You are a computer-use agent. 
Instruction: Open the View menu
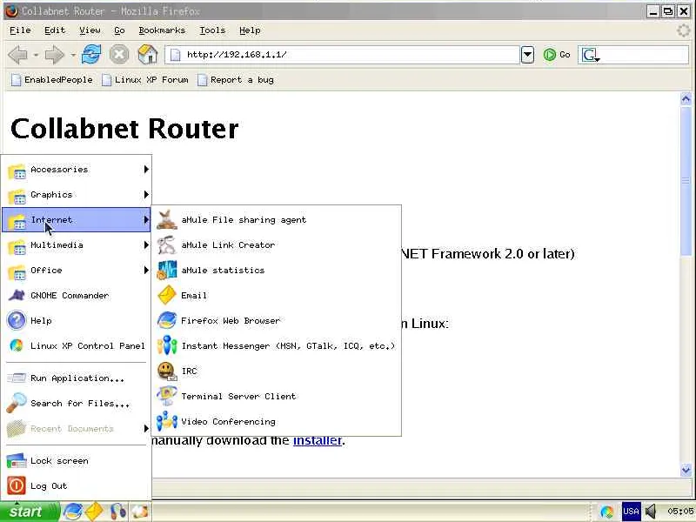point(90,30)
